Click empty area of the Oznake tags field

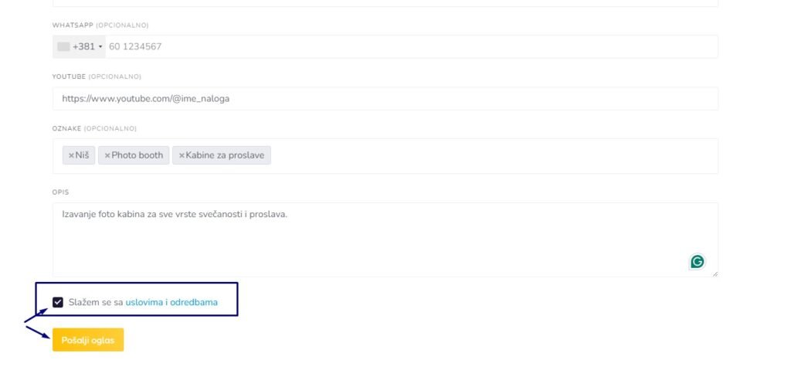pyautogui.click(x=494, y=156)
